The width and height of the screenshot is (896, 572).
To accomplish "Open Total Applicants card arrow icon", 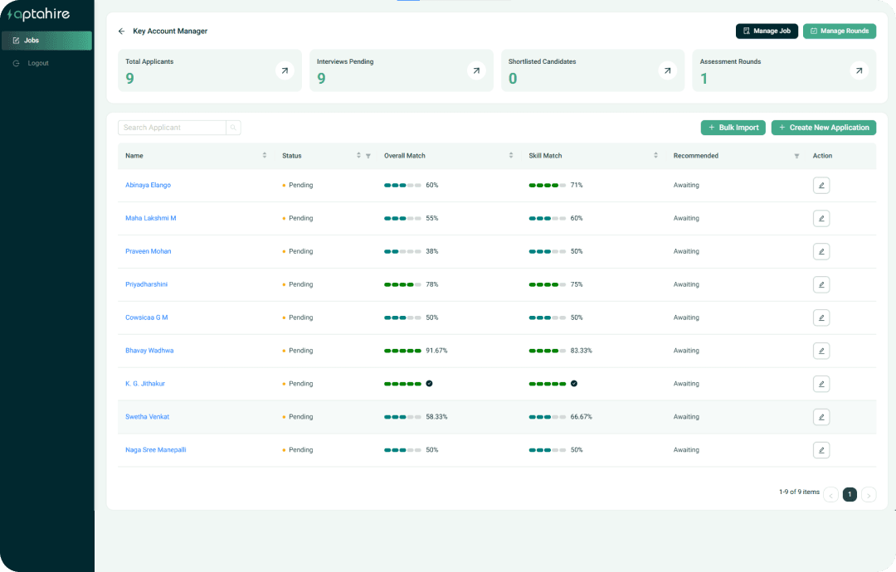I will tap(285, 71).
